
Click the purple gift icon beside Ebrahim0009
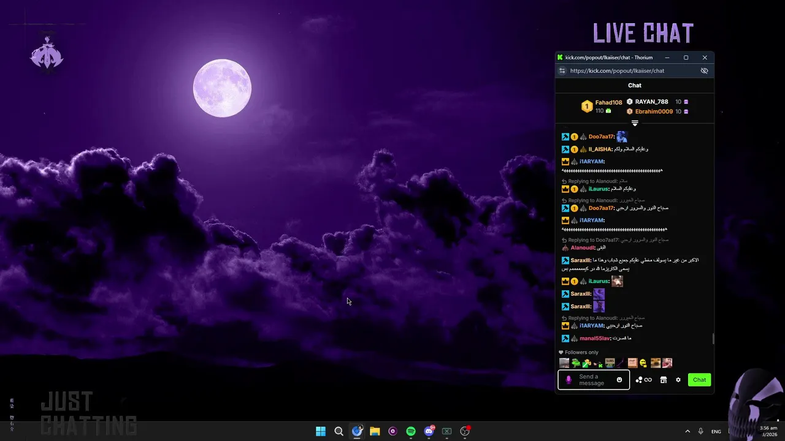[686, 111]
